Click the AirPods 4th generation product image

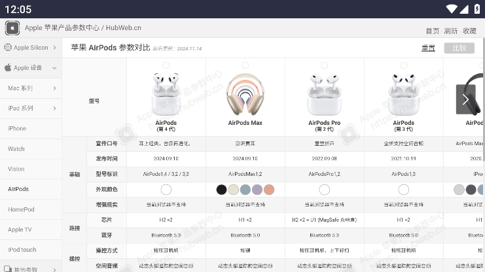166,95
